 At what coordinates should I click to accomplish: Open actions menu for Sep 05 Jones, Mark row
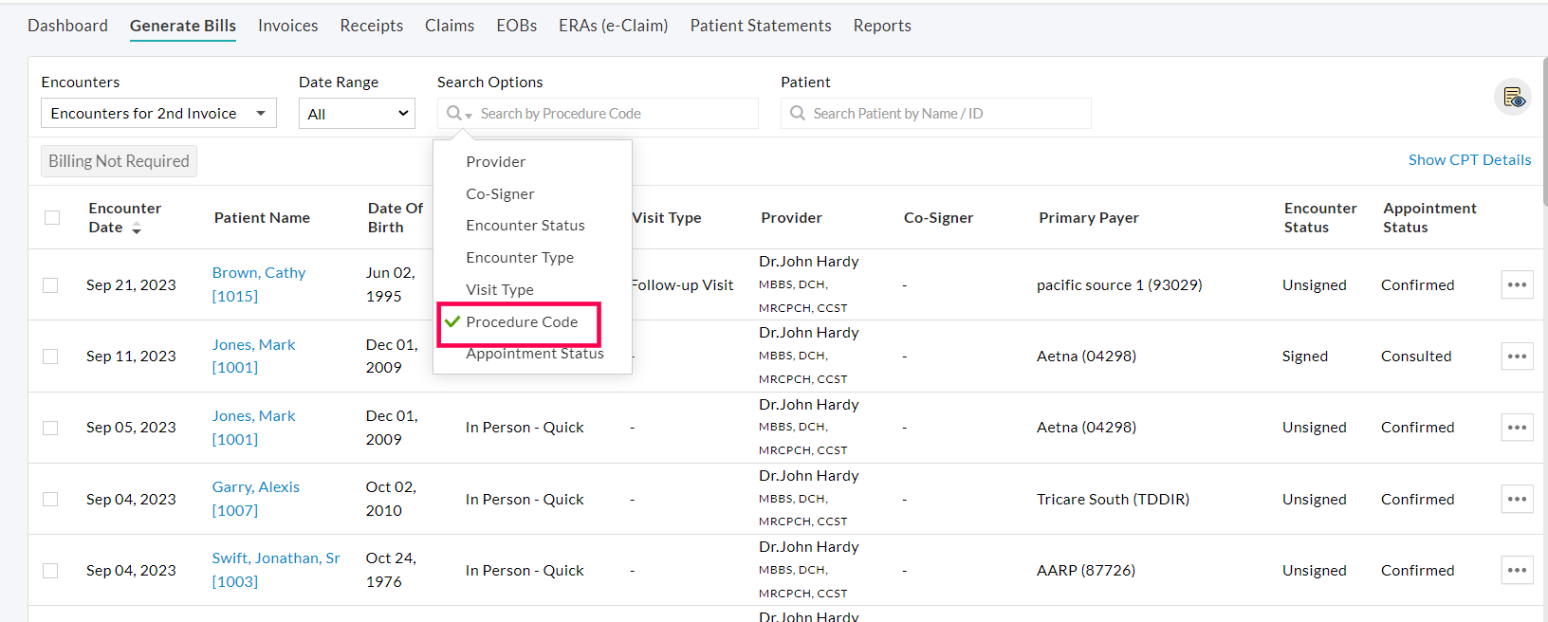[x=1517, y=427]
